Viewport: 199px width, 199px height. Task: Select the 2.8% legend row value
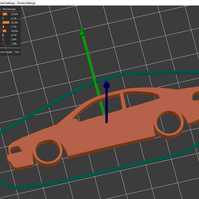pos(14,39)
